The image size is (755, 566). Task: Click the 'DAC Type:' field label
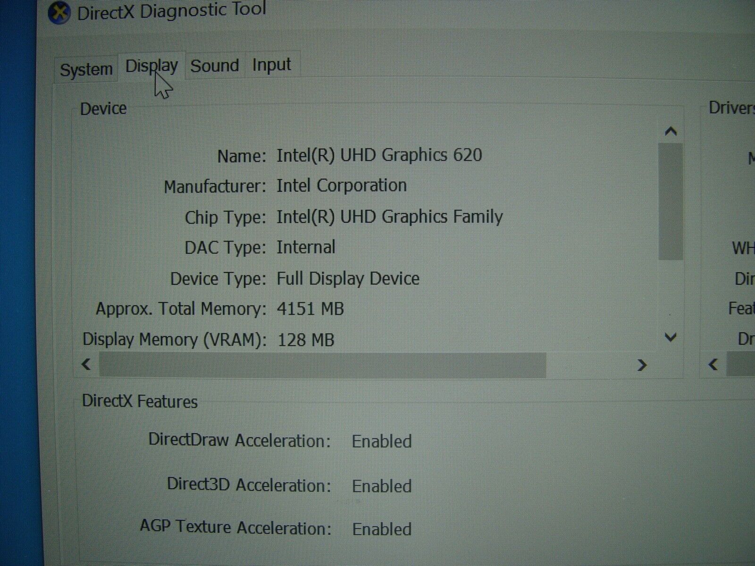click(226, 248)
